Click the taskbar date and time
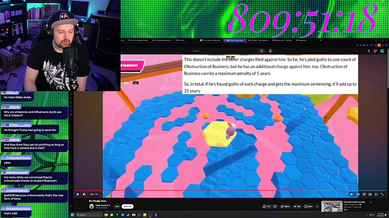 click(381, 215)
